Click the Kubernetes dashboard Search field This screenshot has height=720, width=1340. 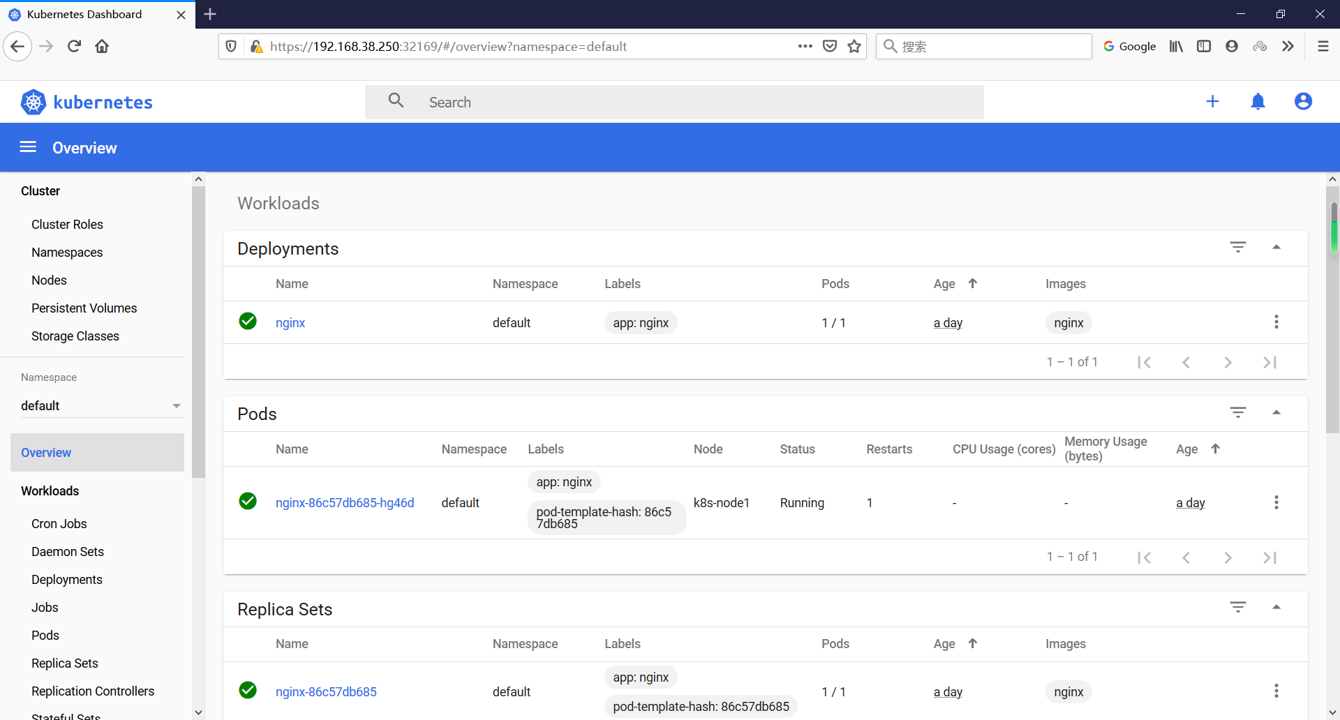674,102
